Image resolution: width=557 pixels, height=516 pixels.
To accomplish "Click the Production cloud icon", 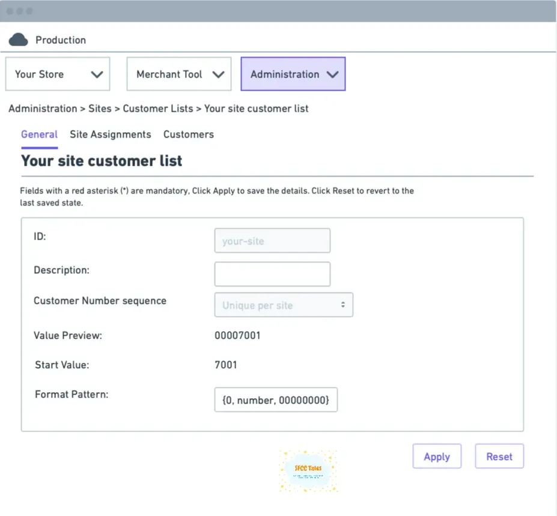I will click(19, 38).
